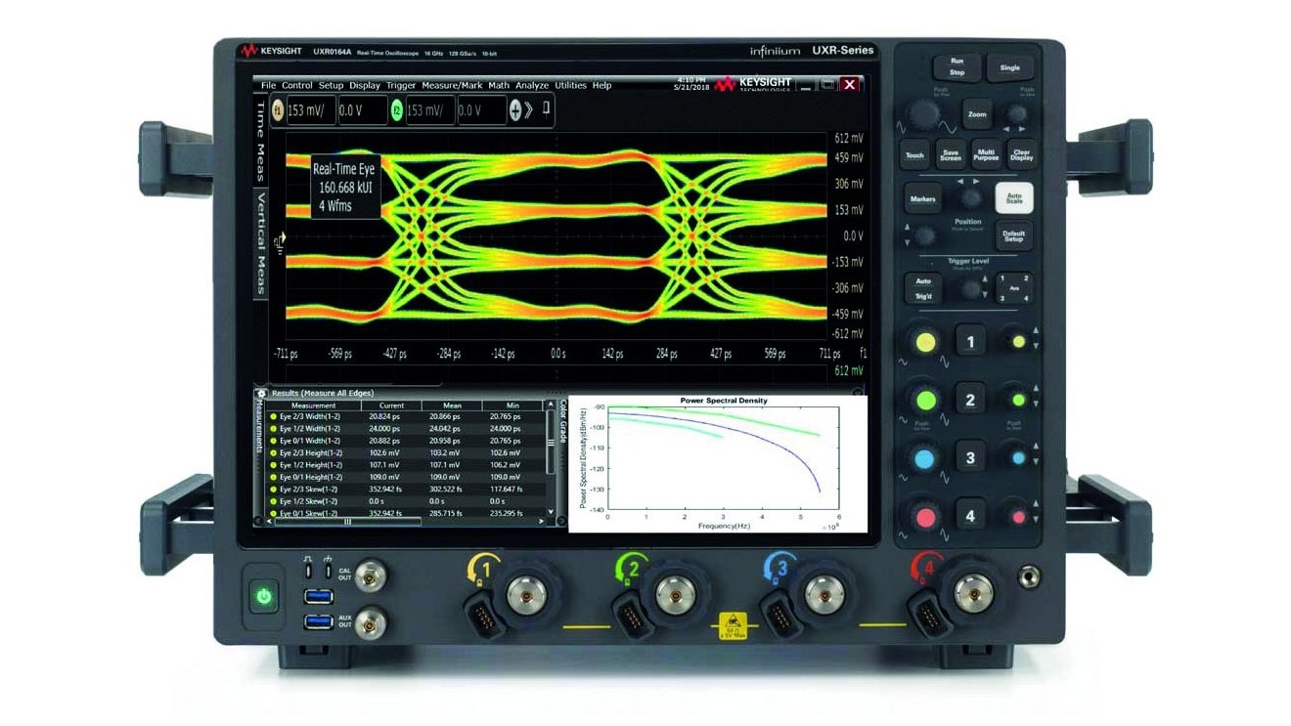Open the Control menu
The width and height of the screenshot is (1291, 726).
coord(297,85)
